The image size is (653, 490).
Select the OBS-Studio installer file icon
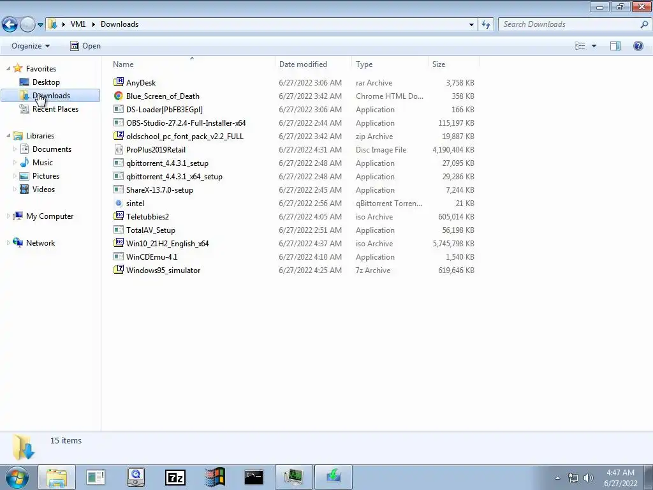pyautogui.click(x=119, y=122)
